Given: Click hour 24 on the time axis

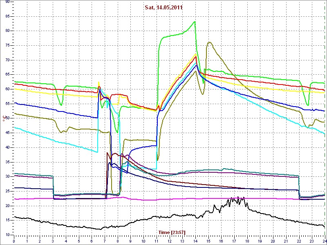Looking at the screenshot, I should [325, 241].
